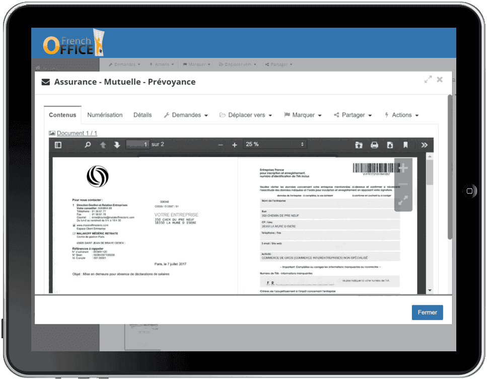Click the 'Objet : Mise en demeure' line
This screenshot has width=487, height=380.
pos(121,274)
